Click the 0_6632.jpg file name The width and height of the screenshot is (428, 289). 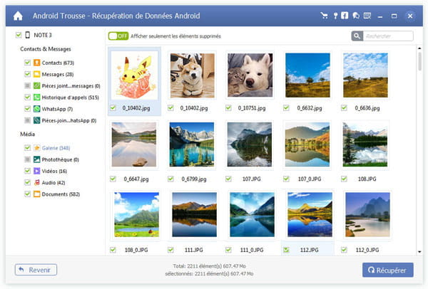click(x=310, y=108)
